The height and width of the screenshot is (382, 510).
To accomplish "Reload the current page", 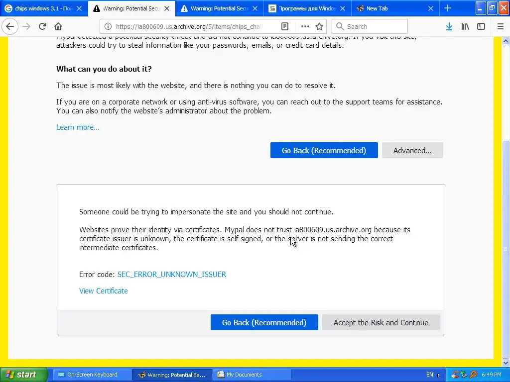I will pyautogui.click(x=42, y=26).
